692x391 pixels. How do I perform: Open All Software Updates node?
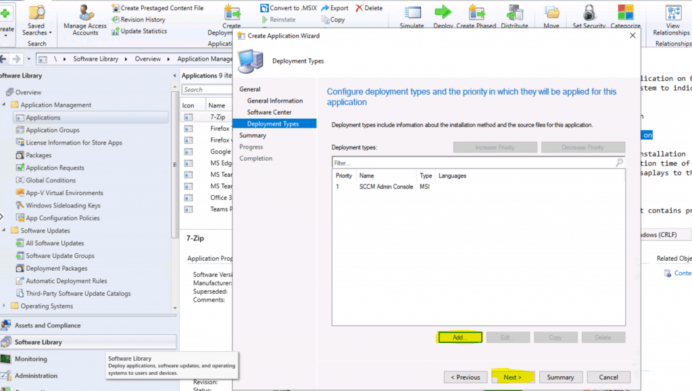point(55,243)
